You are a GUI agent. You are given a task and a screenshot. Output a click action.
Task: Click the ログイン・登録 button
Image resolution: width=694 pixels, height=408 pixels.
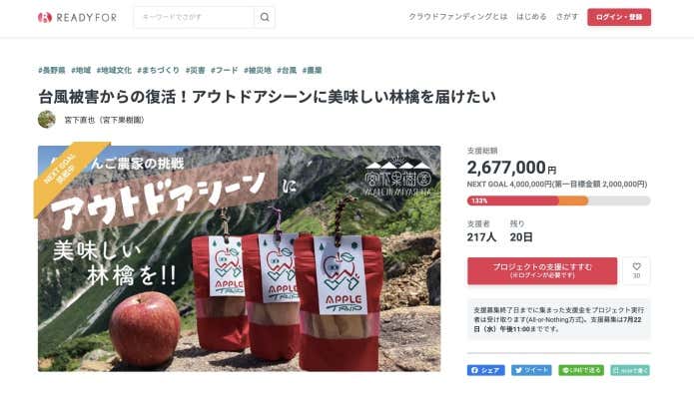619,17
